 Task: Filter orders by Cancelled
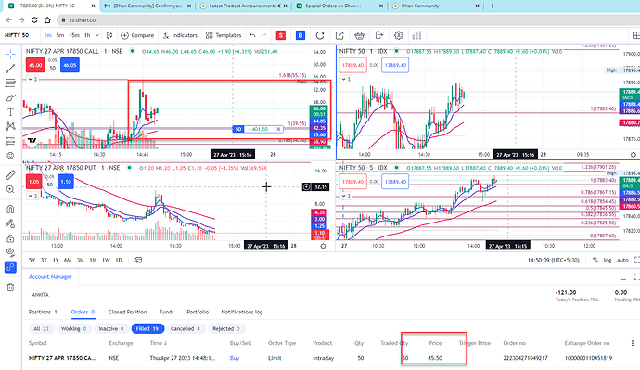pos(186,329)
